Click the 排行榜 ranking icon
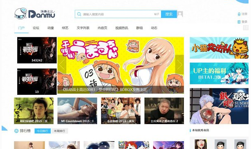 point(16,131)
